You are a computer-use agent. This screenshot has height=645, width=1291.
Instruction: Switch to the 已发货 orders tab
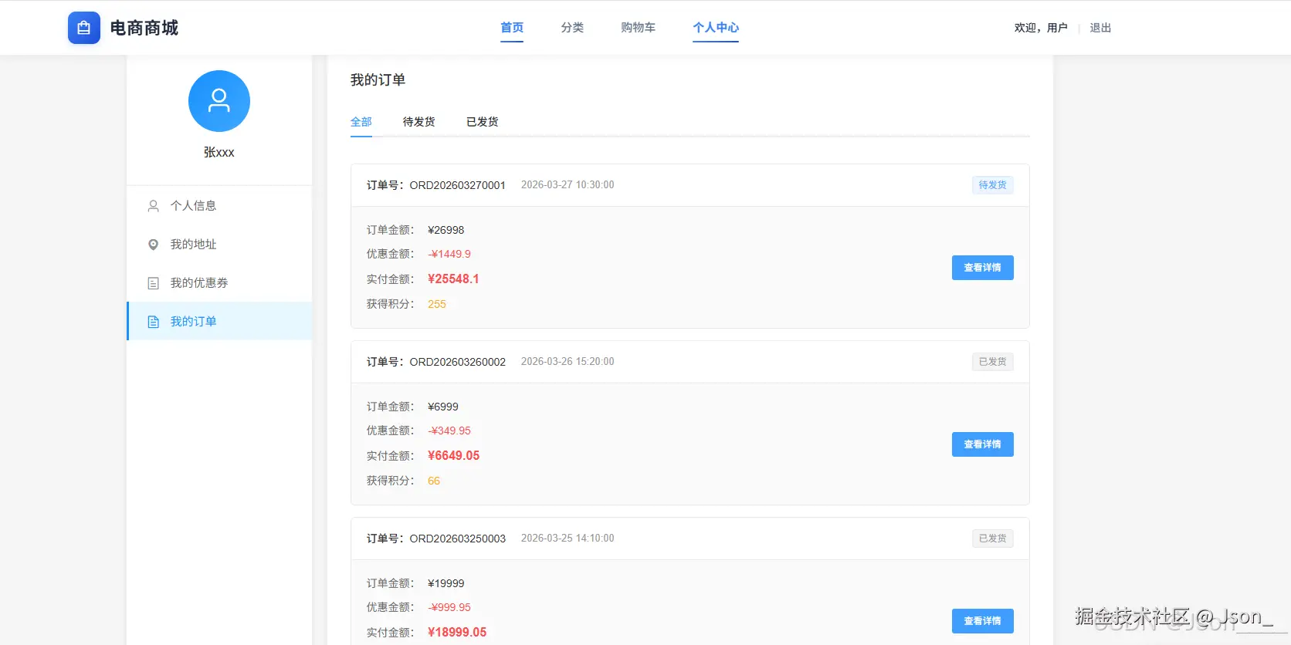483,122
